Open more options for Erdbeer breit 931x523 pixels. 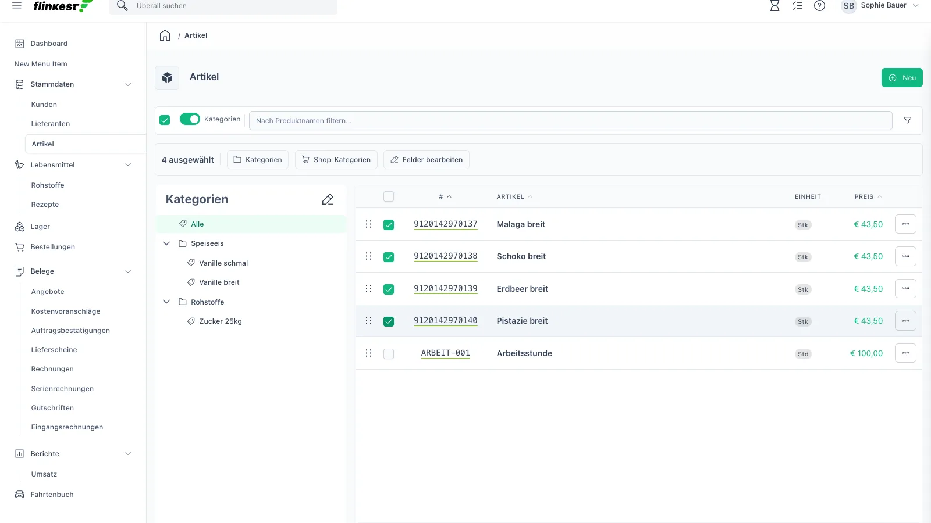click(x=905, y=289)
